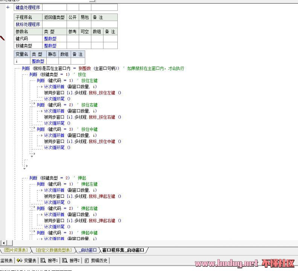Image resolution: width=298 pixels, height=271 pixels.
Task: Click the 变量表 binoculars icon
Action: 19,260
